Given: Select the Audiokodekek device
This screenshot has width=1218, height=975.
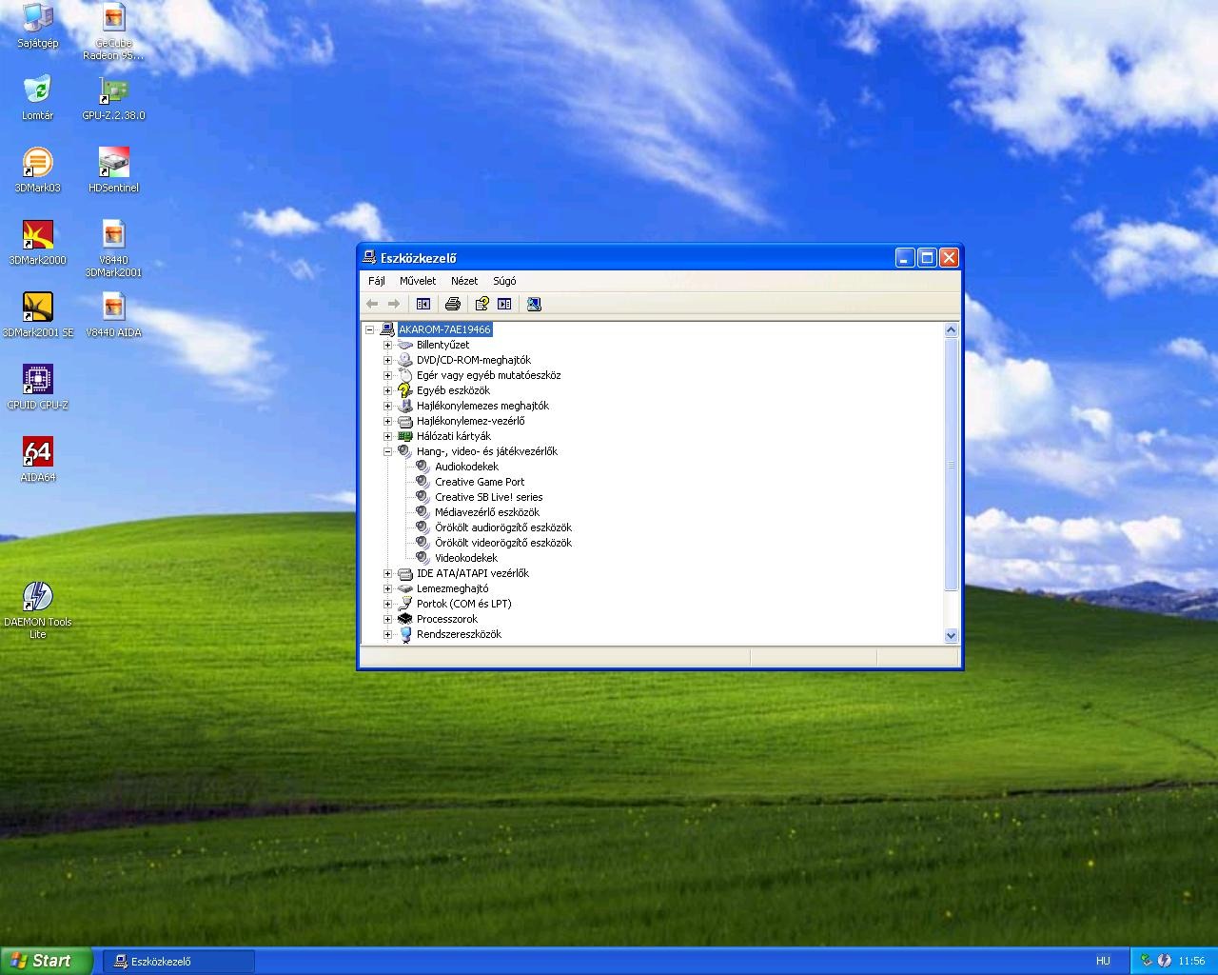Looking at the screenshot, I should tap(466, 467).
